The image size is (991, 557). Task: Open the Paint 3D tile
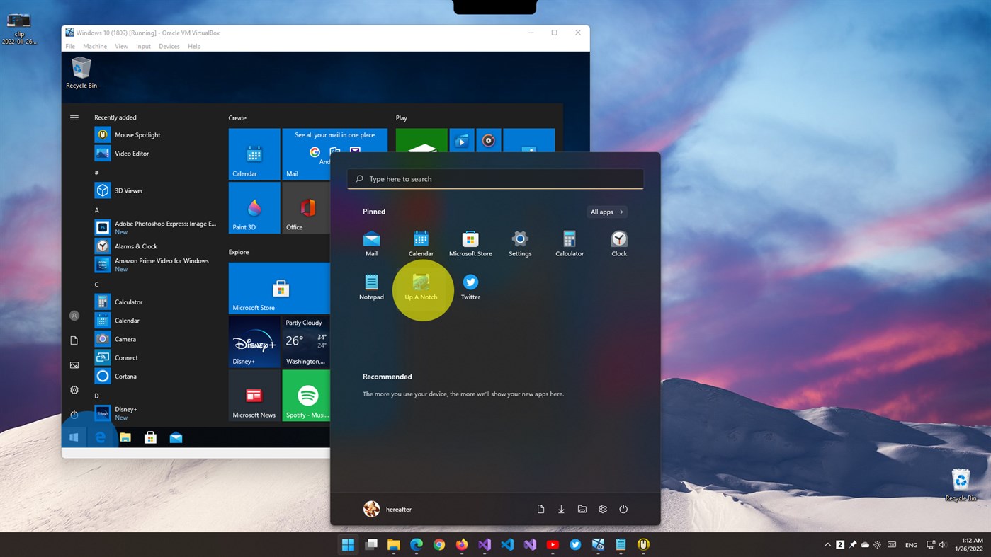[254, 207]
